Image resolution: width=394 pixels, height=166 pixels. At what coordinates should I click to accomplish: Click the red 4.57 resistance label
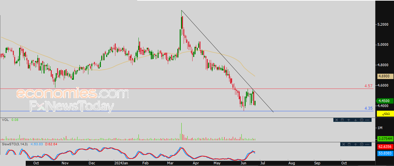click(x=369, y=86)
